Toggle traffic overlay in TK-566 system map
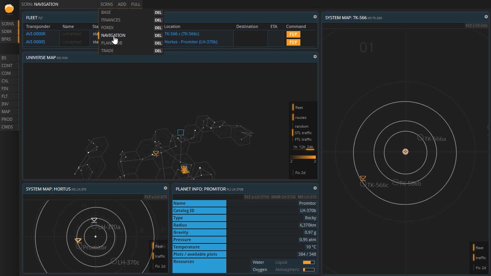This screenshot has height=276, width=491. (480, 258)
